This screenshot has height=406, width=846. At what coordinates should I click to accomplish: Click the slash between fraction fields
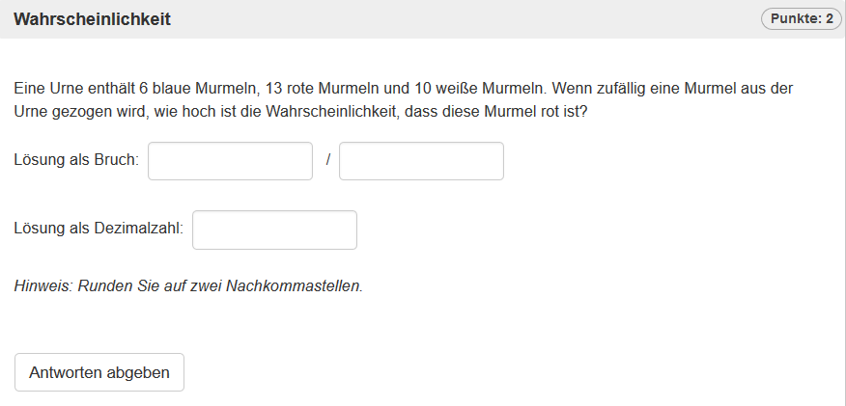tap(327, 161)
